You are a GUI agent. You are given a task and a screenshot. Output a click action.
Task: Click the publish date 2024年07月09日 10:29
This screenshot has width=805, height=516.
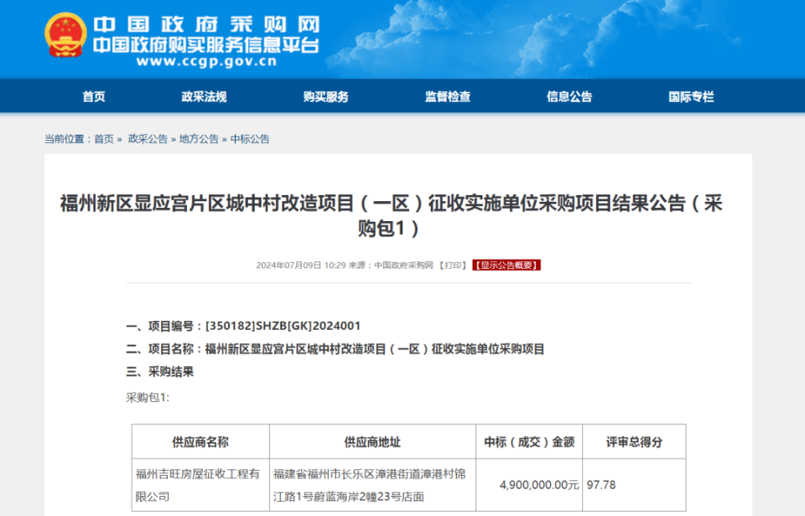[301, 266]
